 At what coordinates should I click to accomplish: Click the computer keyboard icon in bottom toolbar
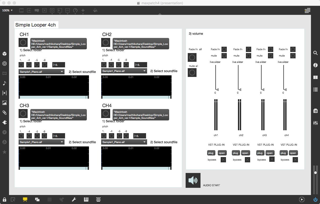click(x=98, y=199)
